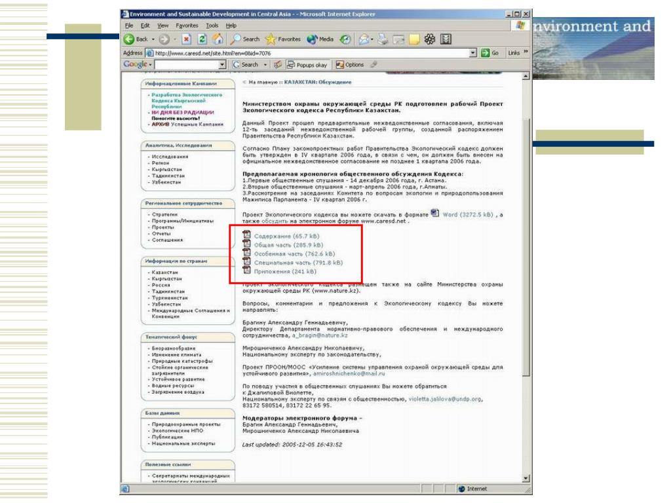Image resolution: width=671 pixels, height=503 pixels.
Task: Refresh the page using the Refresh icon
Action: coord(202,39)
